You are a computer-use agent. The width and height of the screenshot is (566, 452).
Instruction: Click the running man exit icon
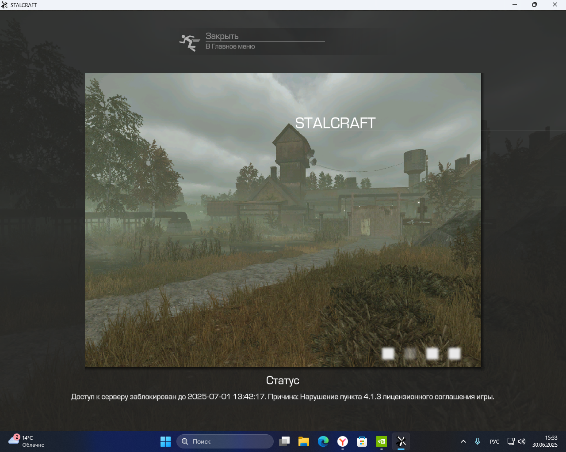(190, 42)
